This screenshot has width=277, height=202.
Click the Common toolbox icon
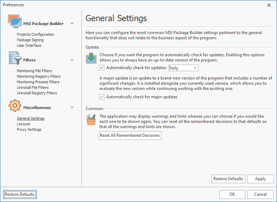pos(91,120)
